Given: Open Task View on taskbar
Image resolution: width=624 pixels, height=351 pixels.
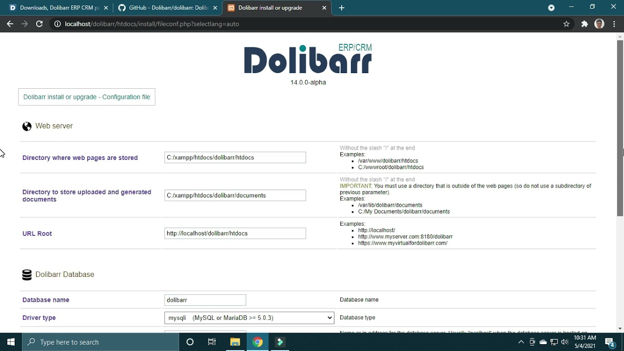Looking at the screenshot, I should (212, 342).
